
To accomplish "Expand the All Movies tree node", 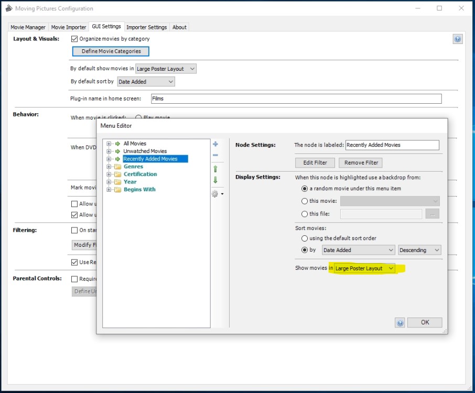I will pos(109,144).
